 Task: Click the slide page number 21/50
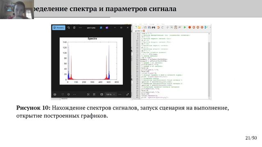[x=251, y=138]
